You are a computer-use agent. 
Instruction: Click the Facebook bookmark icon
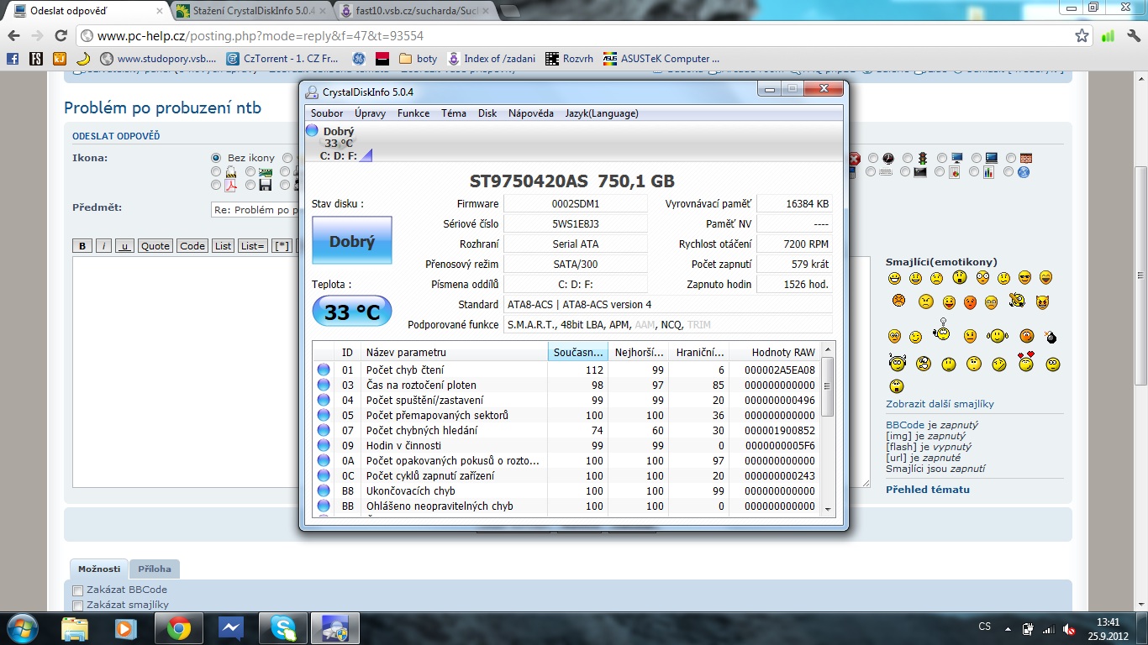(x=13, y=59)
